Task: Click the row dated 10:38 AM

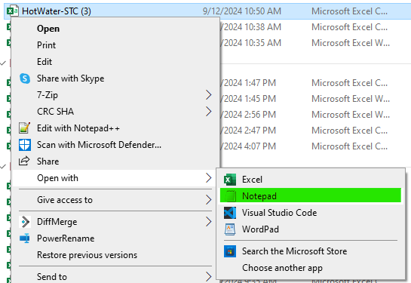Action: click(315, 27)
